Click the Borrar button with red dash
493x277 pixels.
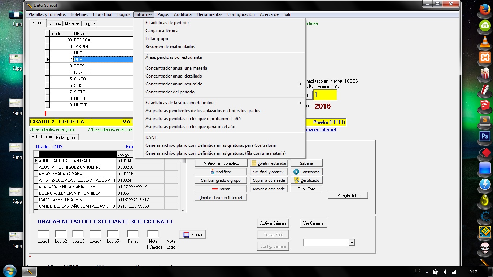coord(221,189)
